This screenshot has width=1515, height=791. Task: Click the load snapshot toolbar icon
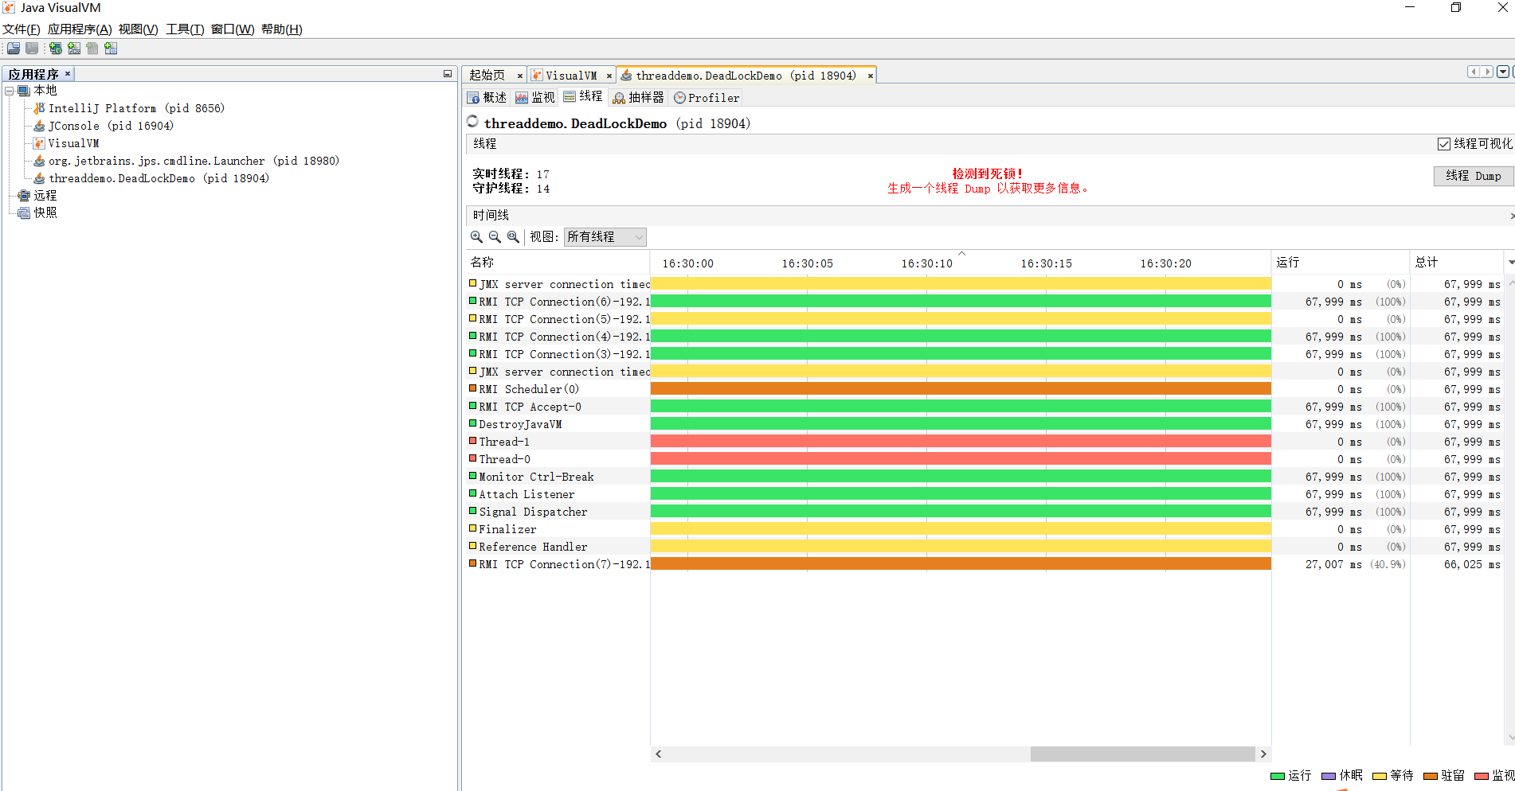14,49
